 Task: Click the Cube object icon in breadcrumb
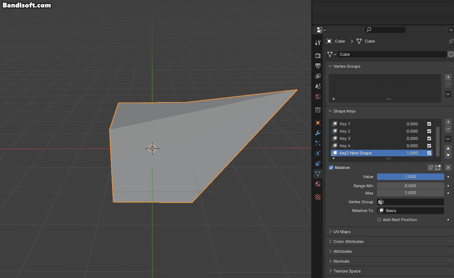tap(329, 41)
